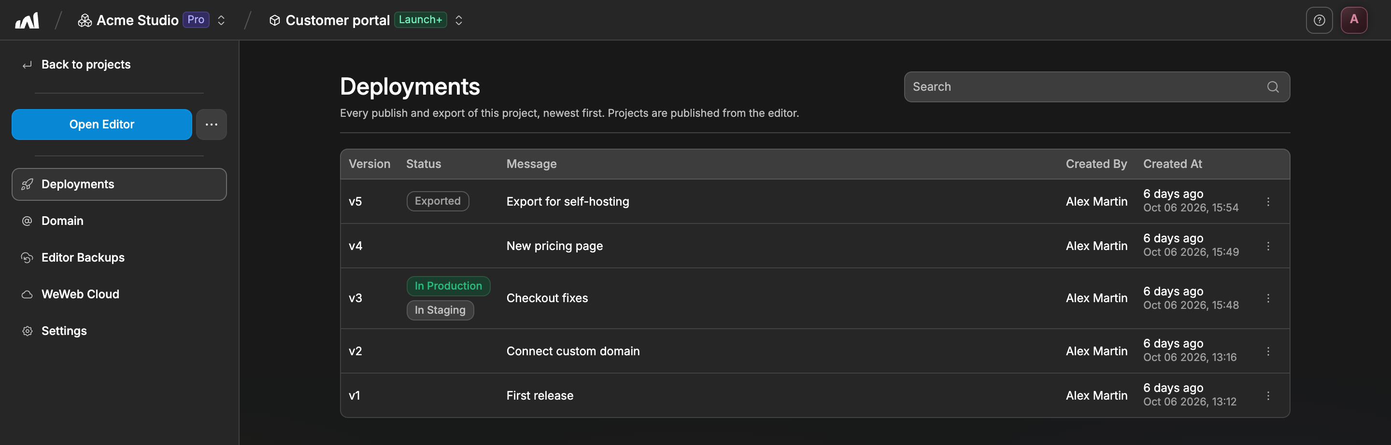The width and height of the screenshot is (1391, 445).
Task: Open row actions for v3 deployment
Action: pos(1268,298)
